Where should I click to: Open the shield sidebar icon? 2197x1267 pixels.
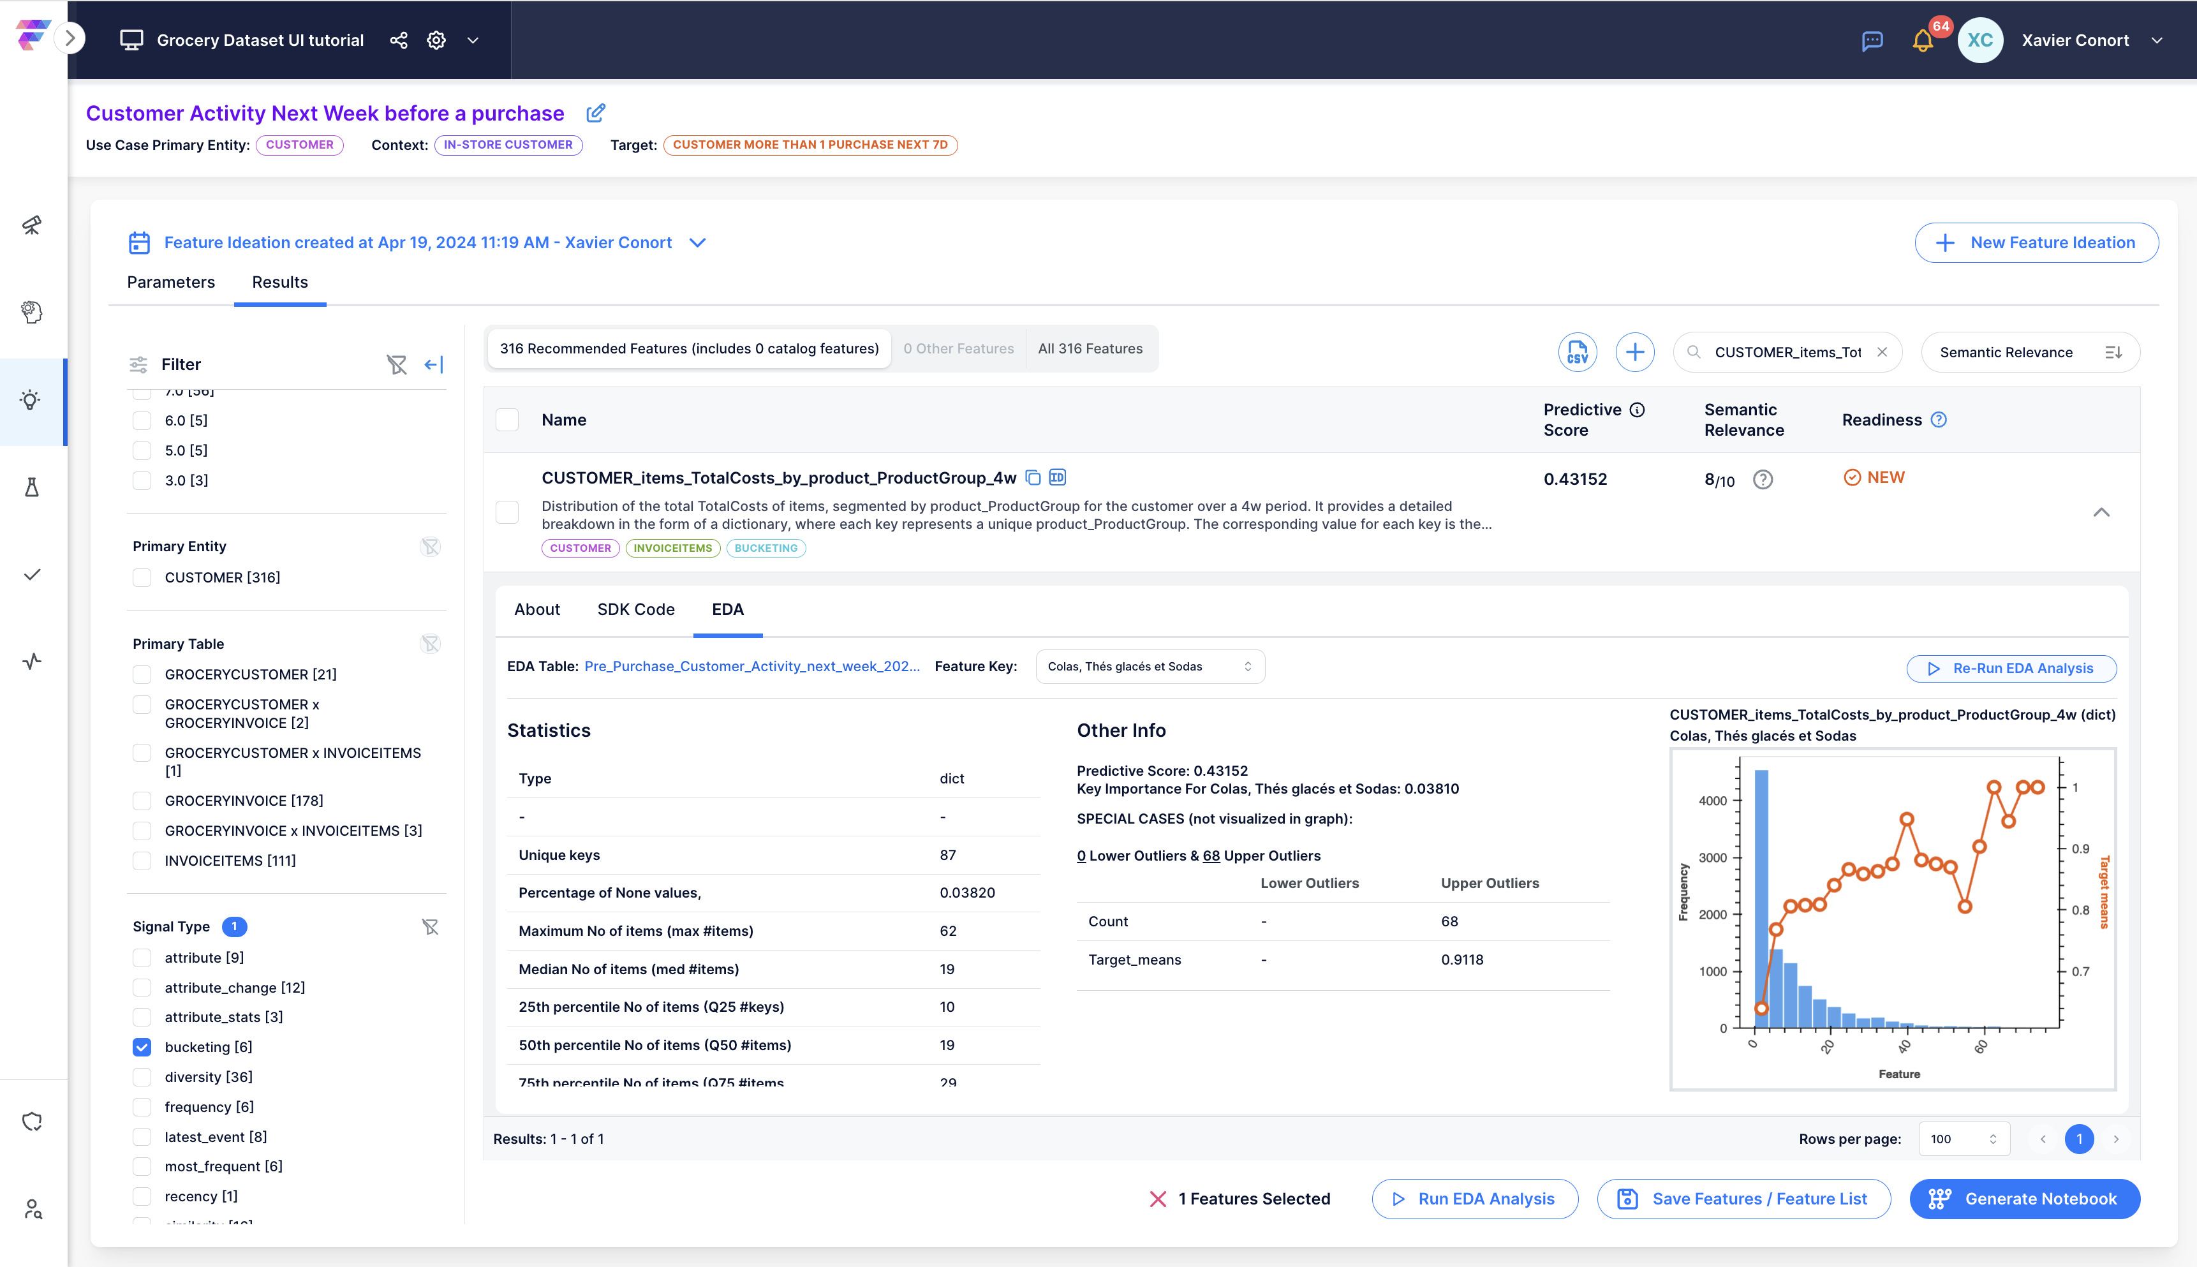(x=32, y=1122)
